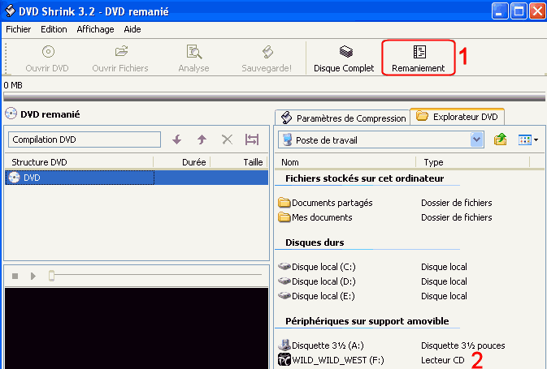Click the DVD Shrink title bar icon

pos(10,11)
